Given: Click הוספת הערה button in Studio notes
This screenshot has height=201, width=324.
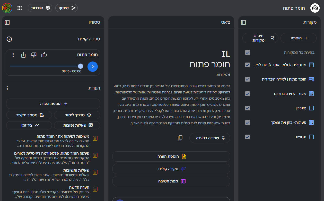Looking at the screenshot, I should tap(53, 104).
